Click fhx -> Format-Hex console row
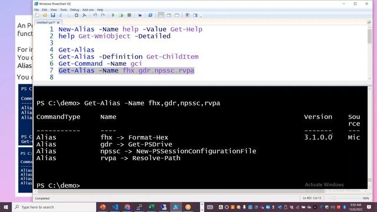This screenshot has height=212, width=377. tap(134, 137)
